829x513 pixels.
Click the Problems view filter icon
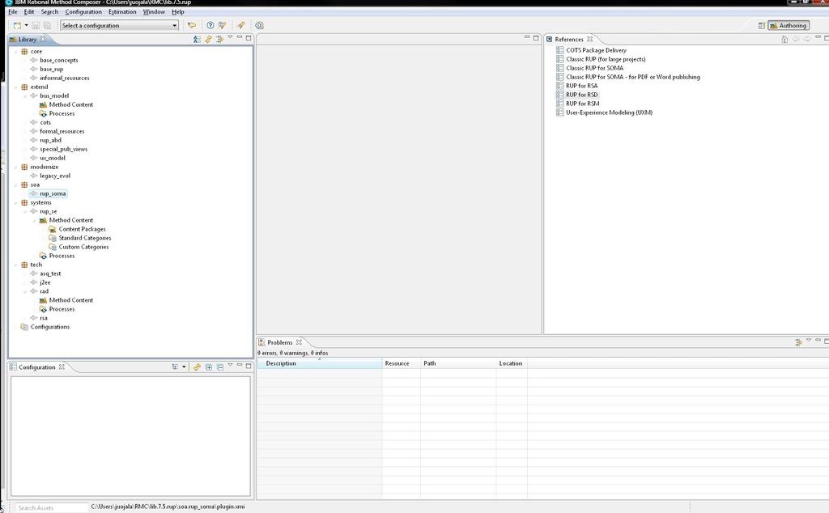[x=798, y=342]
